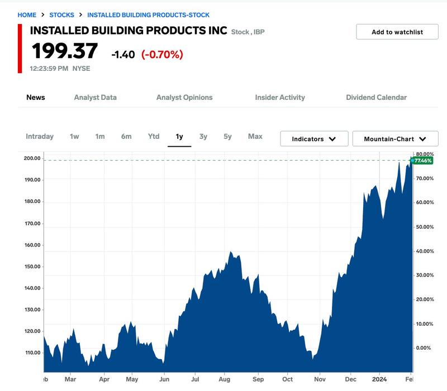Click the Apr label on time axis

104,380
